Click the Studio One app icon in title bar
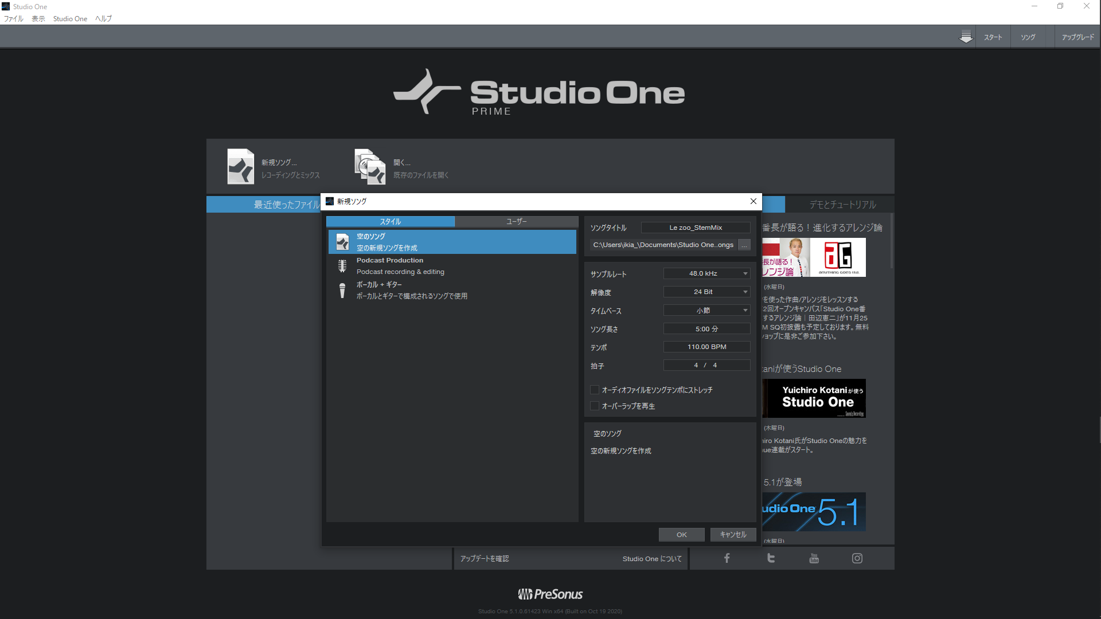1101x619 pixels. pyautogui.click(x=6, y=6)
